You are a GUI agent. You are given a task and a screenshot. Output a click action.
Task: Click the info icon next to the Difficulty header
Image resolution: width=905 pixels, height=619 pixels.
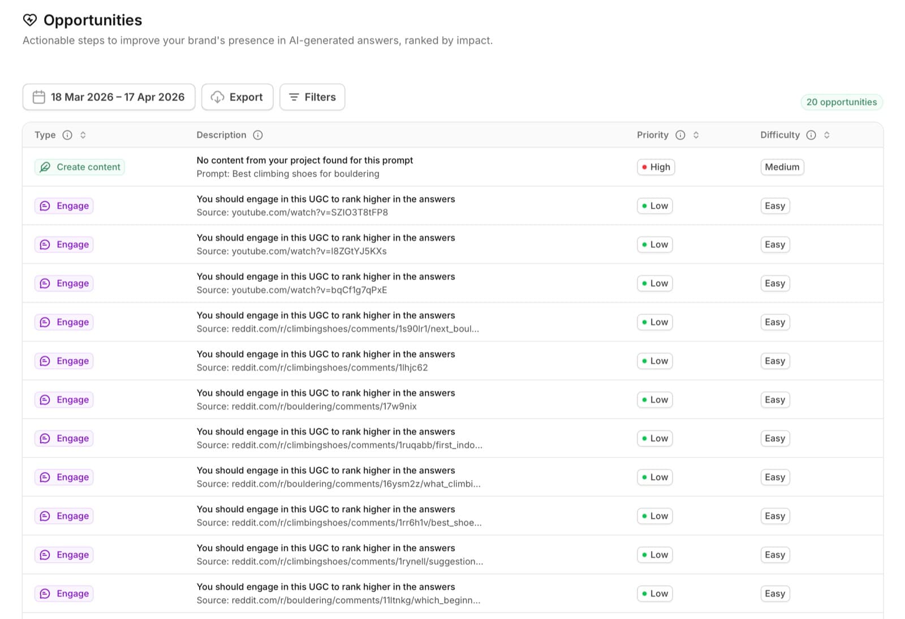[x=811, y=135]
